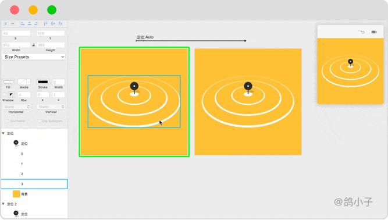
Task: Click the shadow Y offset field
Action: [x=58, y=94]
